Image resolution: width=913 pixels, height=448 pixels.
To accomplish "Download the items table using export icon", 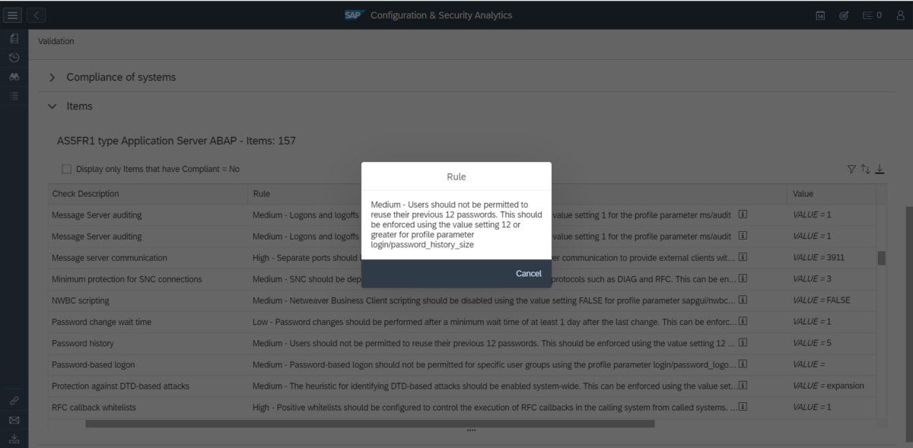I will click(880, 169).
